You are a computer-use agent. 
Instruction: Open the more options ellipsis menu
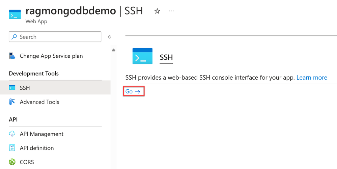point(171,11)
